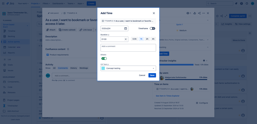Open the Link issue dropdown arrow
257x124 pixels.
96,30
